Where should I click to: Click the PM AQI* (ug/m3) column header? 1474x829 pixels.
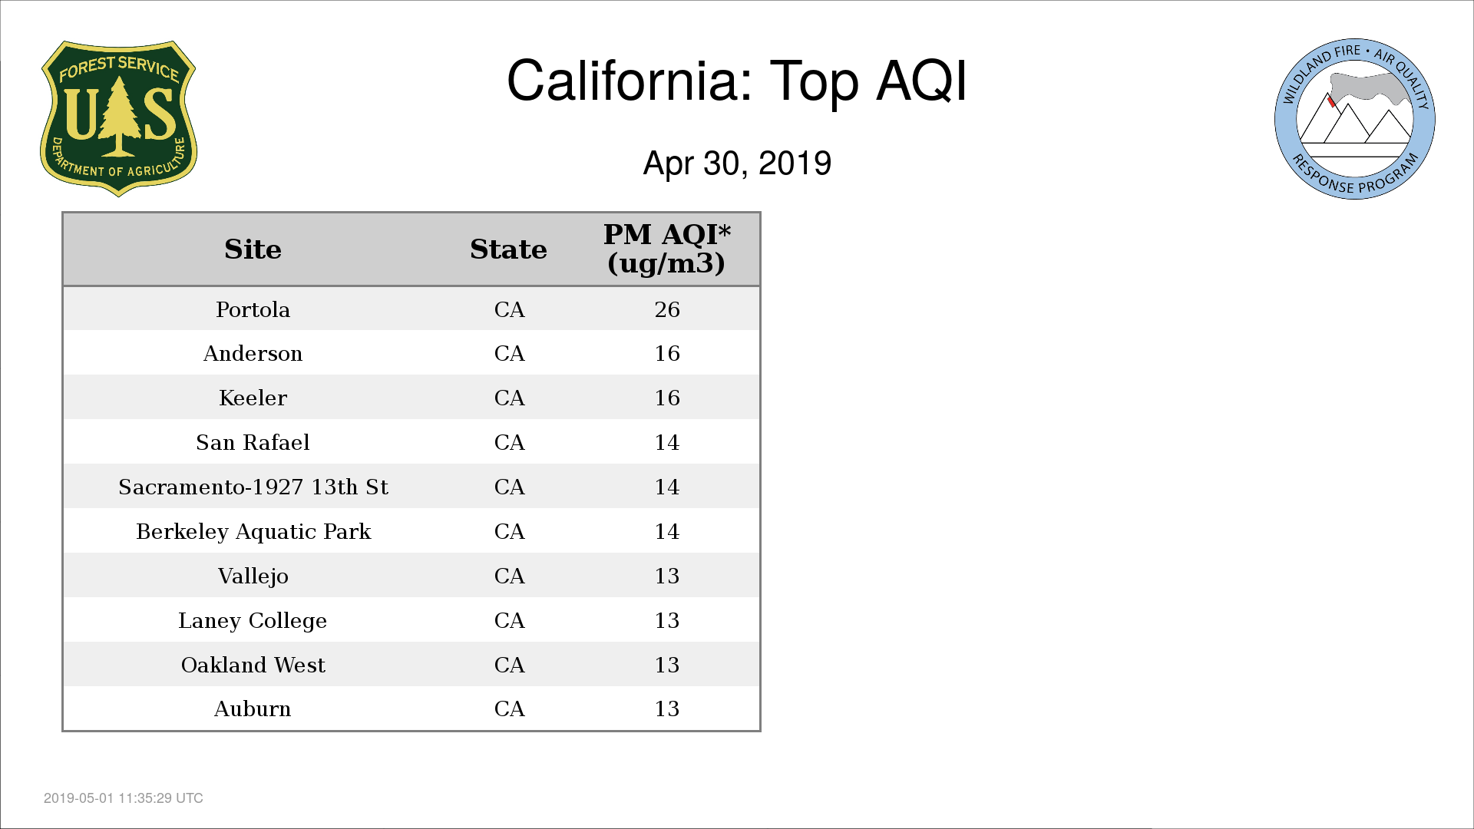point(666,249)
